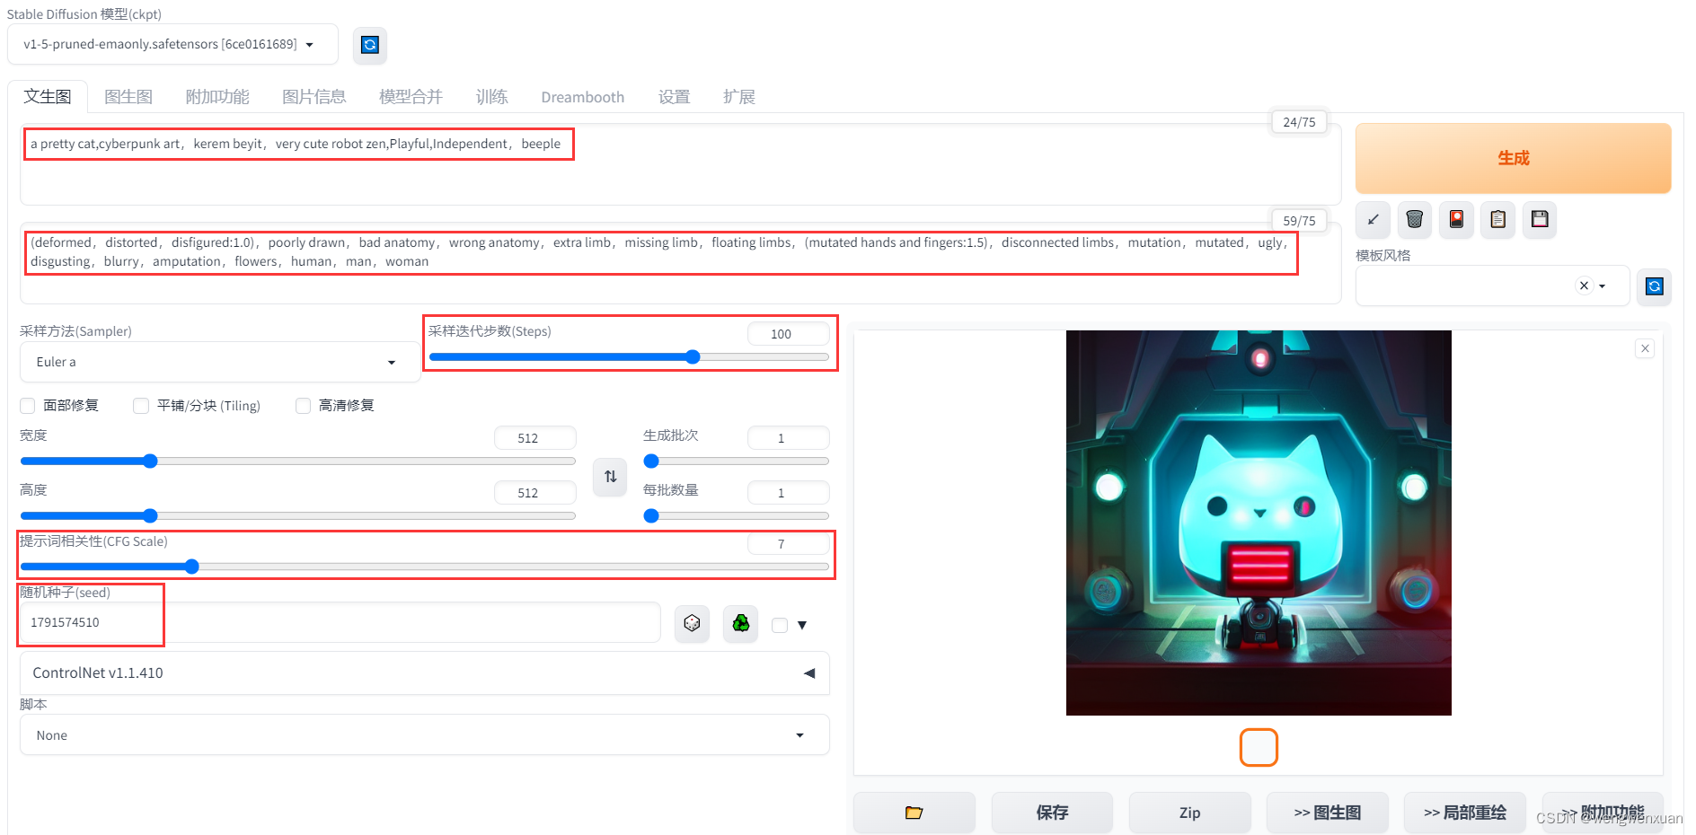
Task: Adjust the 高度 height slider
Action: coord(297,516)
